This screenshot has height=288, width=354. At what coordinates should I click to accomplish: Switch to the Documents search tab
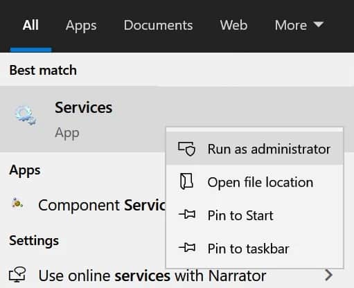point(158,25)
